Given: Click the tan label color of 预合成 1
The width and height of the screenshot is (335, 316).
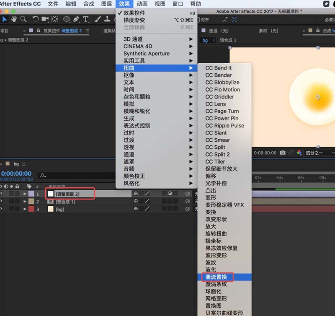Looking at the screenshot, I should (x=31, y=201).
